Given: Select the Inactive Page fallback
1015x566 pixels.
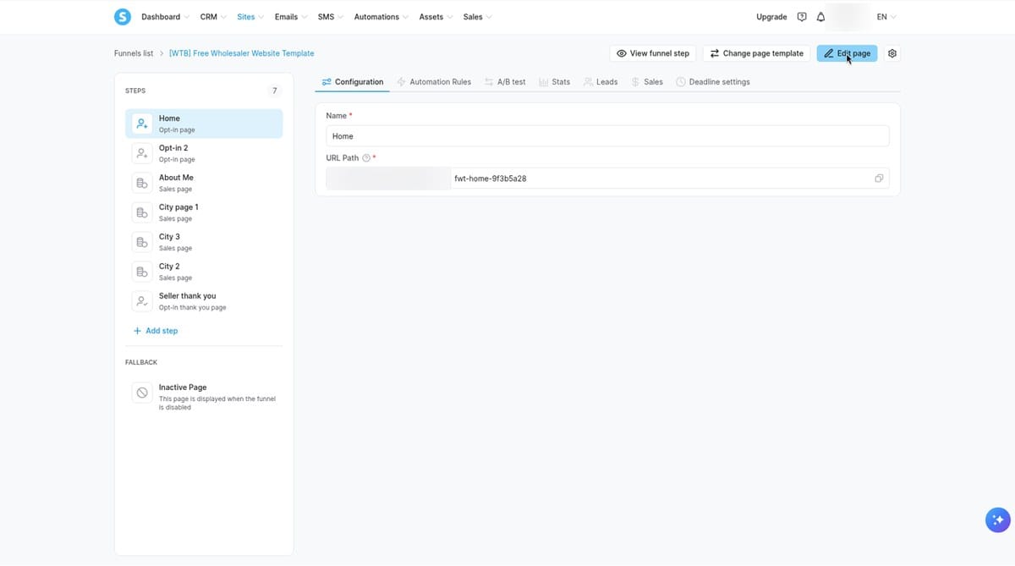Looking at the screenshot, I should point(204,397).
